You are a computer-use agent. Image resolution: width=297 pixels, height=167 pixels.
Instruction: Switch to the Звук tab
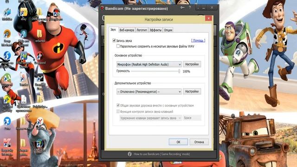click(x=113, y=30)
